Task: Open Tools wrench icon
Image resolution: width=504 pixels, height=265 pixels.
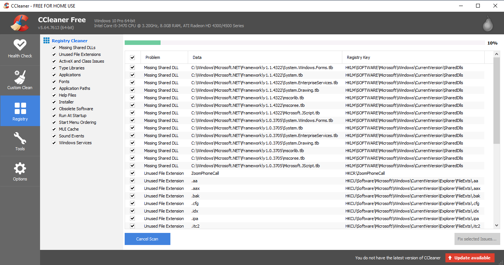Action: [x=20, y=138]
